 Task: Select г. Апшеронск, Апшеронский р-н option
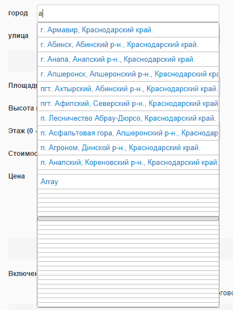[x=128, y=74]
